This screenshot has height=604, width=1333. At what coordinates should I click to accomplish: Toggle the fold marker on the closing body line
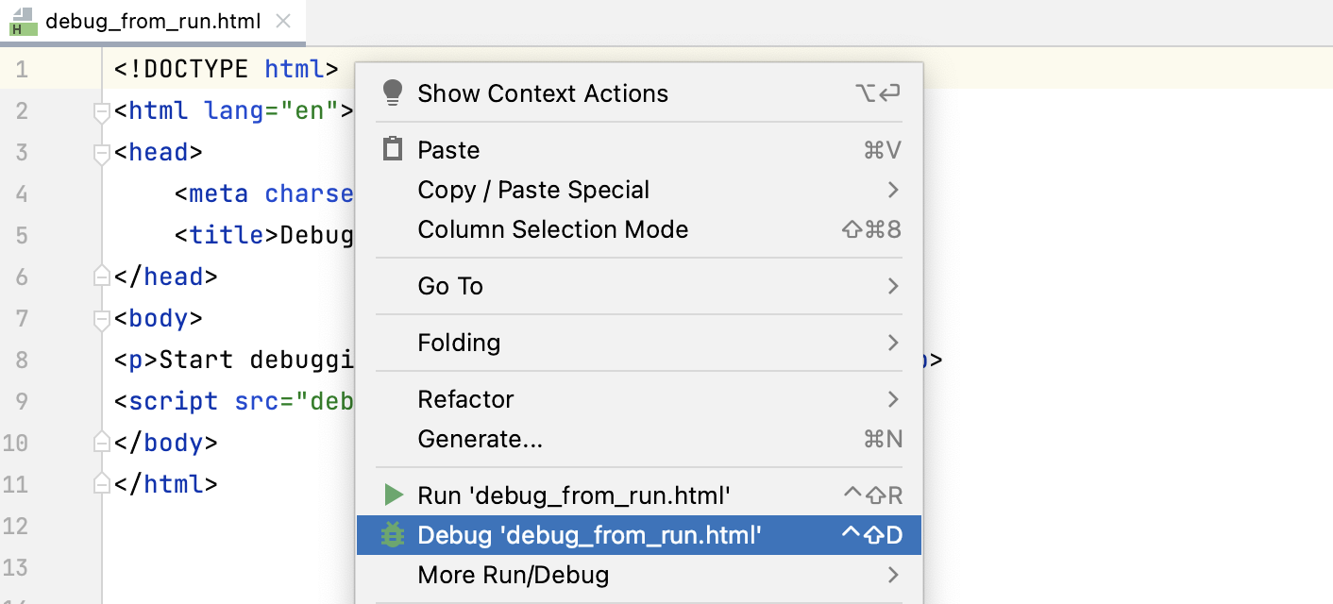tap(101, 442)
